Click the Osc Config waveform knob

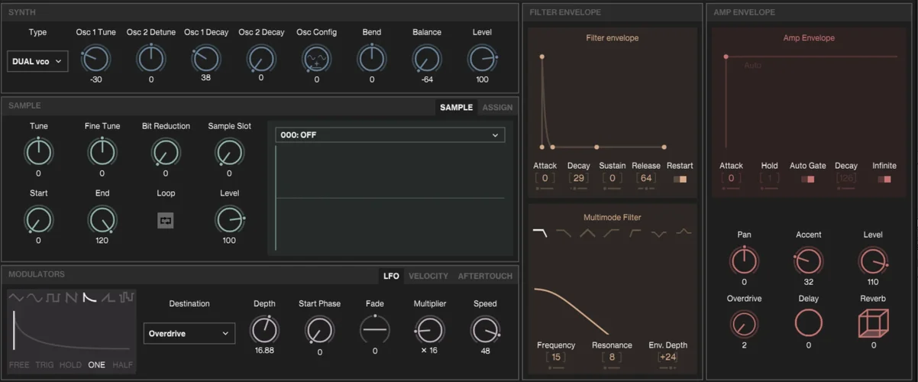316,59
